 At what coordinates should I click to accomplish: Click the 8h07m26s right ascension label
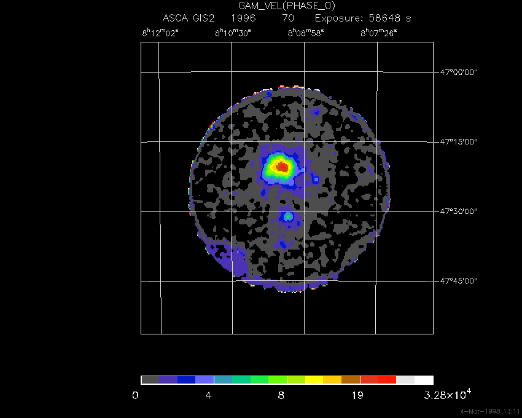click(379, 33)
